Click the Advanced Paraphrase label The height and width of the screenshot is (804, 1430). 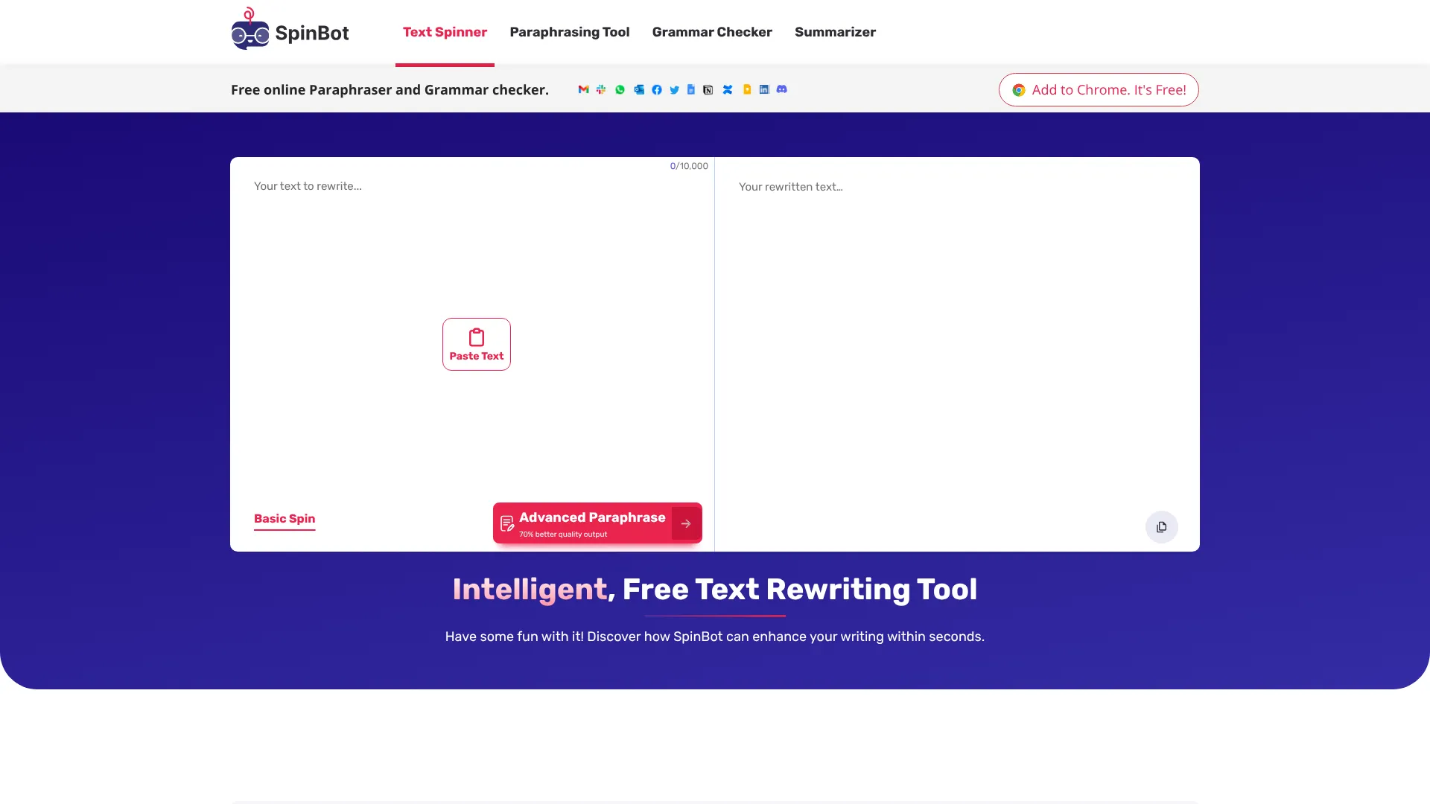click(x=592, y=517)
